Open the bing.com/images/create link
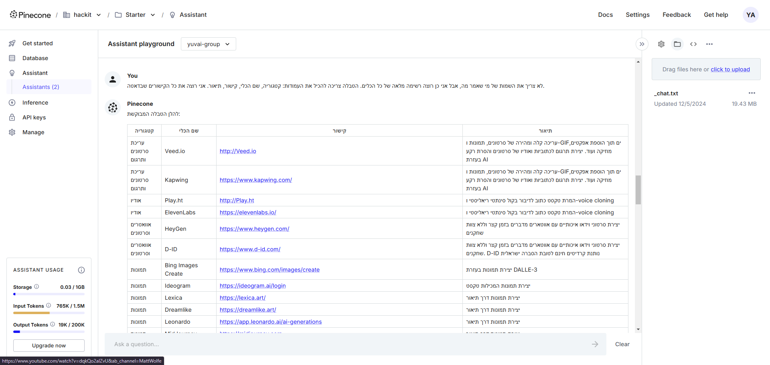This screenshot has height=365, width=770. tap(269, 270)
